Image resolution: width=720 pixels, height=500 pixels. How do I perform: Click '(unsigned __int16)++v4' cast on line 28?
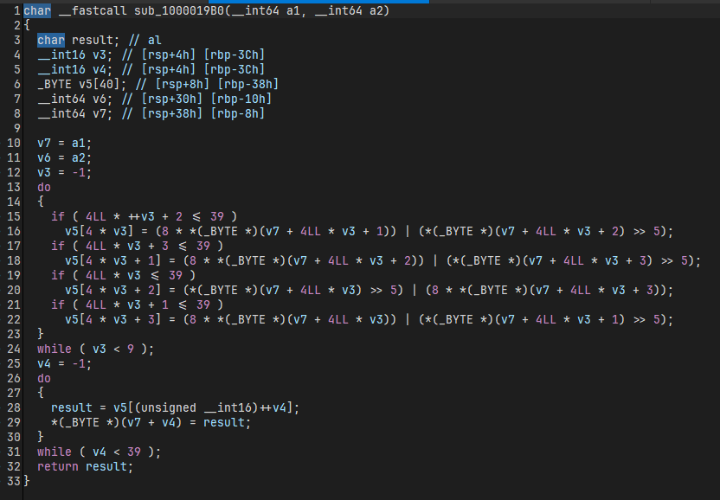pyautogui.click(x=209, y=407)
